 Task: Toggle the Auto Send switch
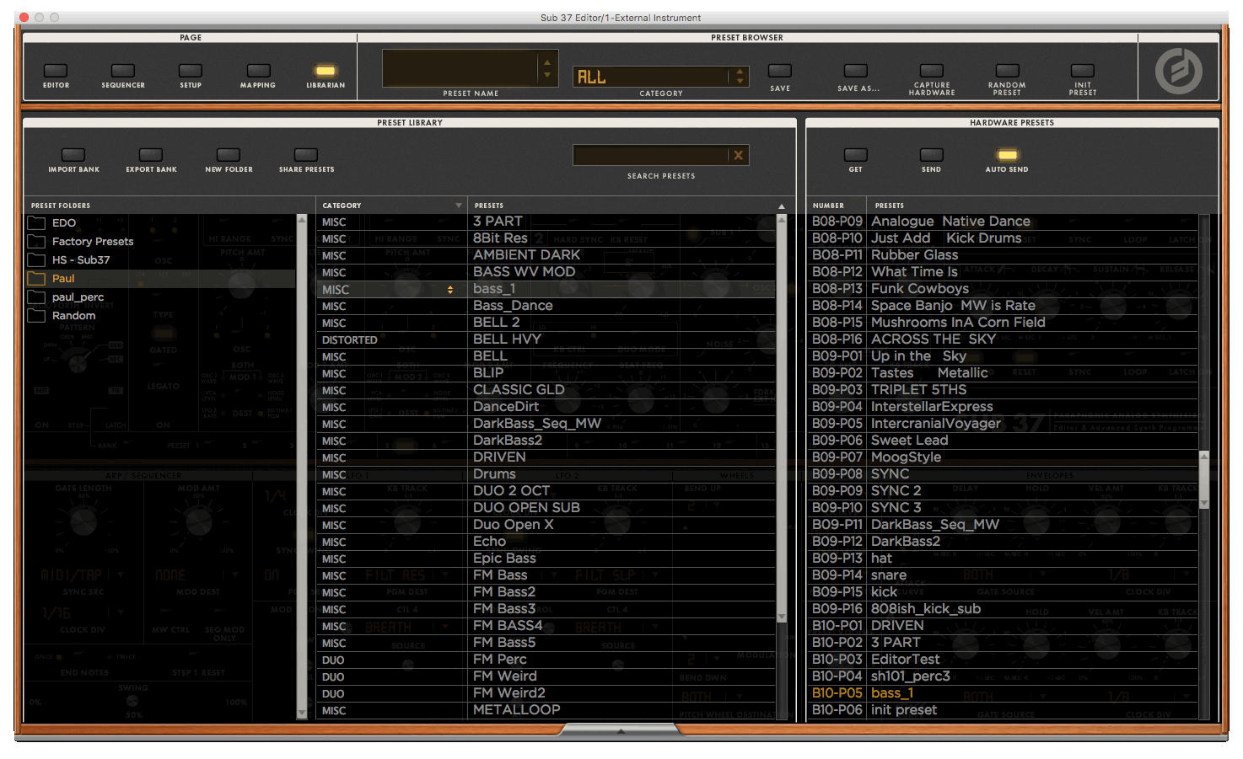click(x=1007, y=155)
